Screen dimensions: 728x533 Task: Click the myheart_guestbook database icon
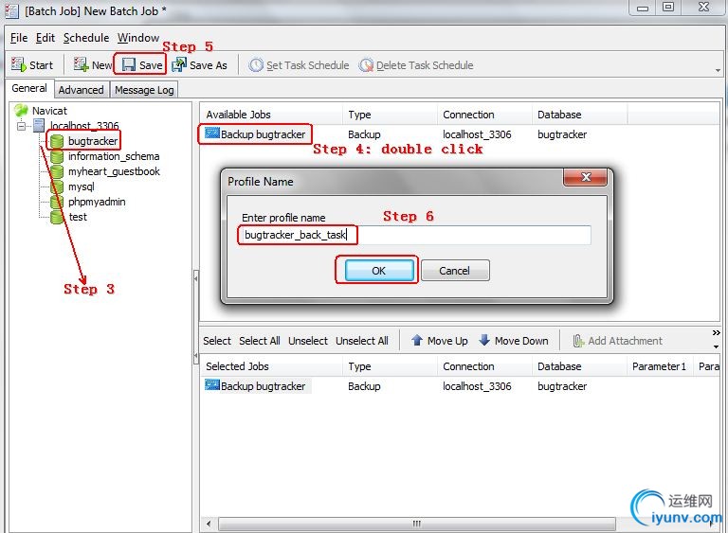57,171
